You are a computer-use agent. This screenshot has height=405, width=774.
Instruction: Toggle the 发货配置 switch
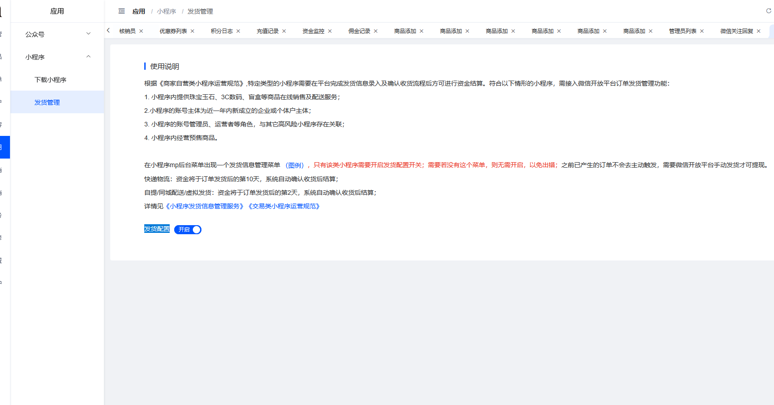(x=188, y=230)
